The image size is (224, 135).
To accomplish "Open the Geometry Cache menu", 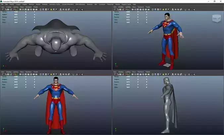I will click(55, 4).
